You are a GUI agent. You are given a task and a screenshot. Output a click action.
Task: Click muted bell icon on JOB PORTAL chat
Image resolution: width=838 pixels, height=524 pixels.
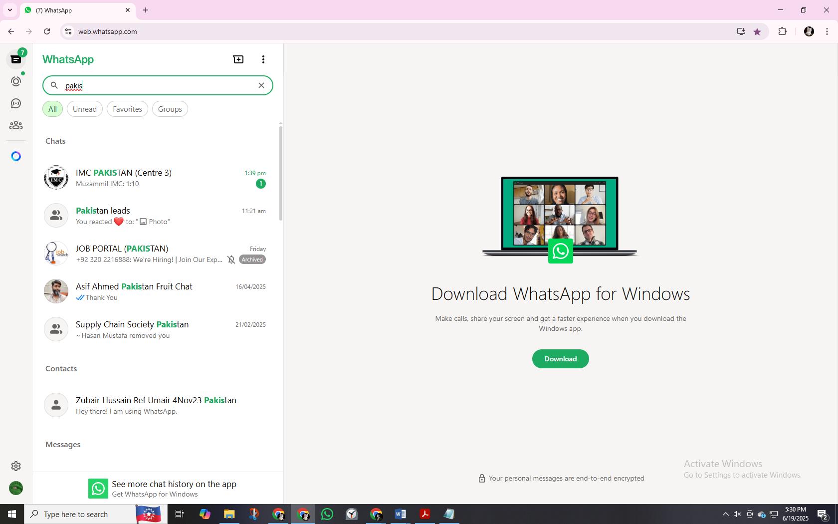231,260
